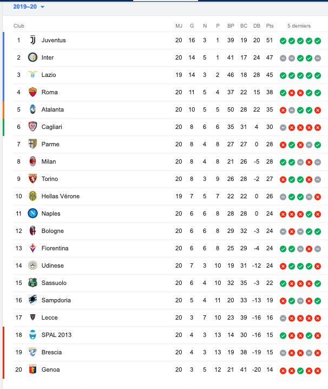Open the 2019–20 season dropdown
The image size is (328, 389).
pyautogui.click(x=29, y=7)
